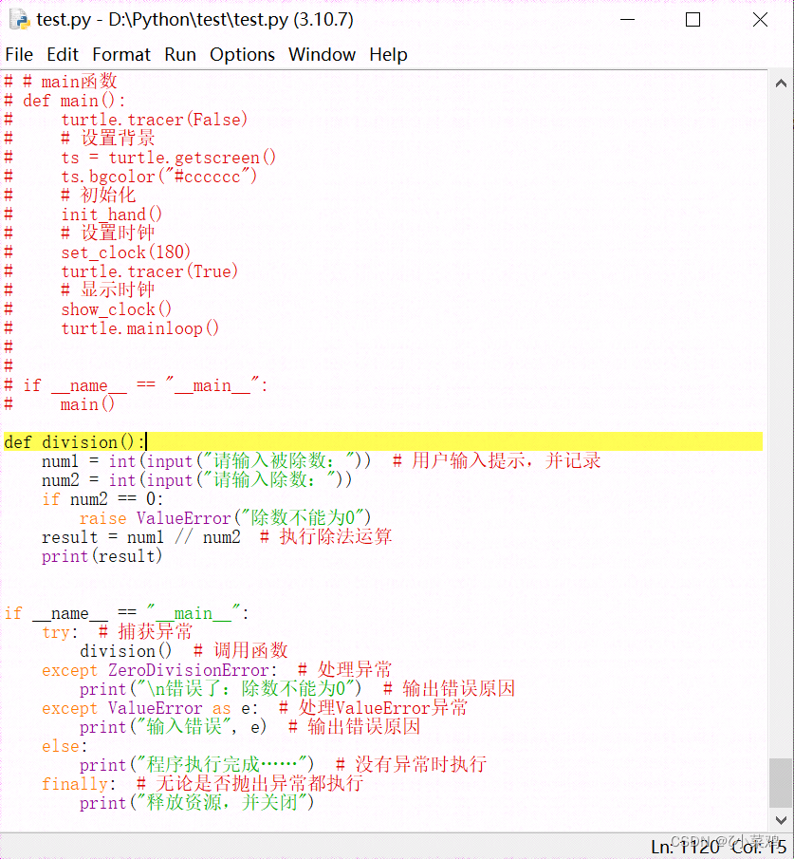Viewport: 794px width, 859px height.
Task: Click the 'print(result)' line
Action: [x=102, y=556]
